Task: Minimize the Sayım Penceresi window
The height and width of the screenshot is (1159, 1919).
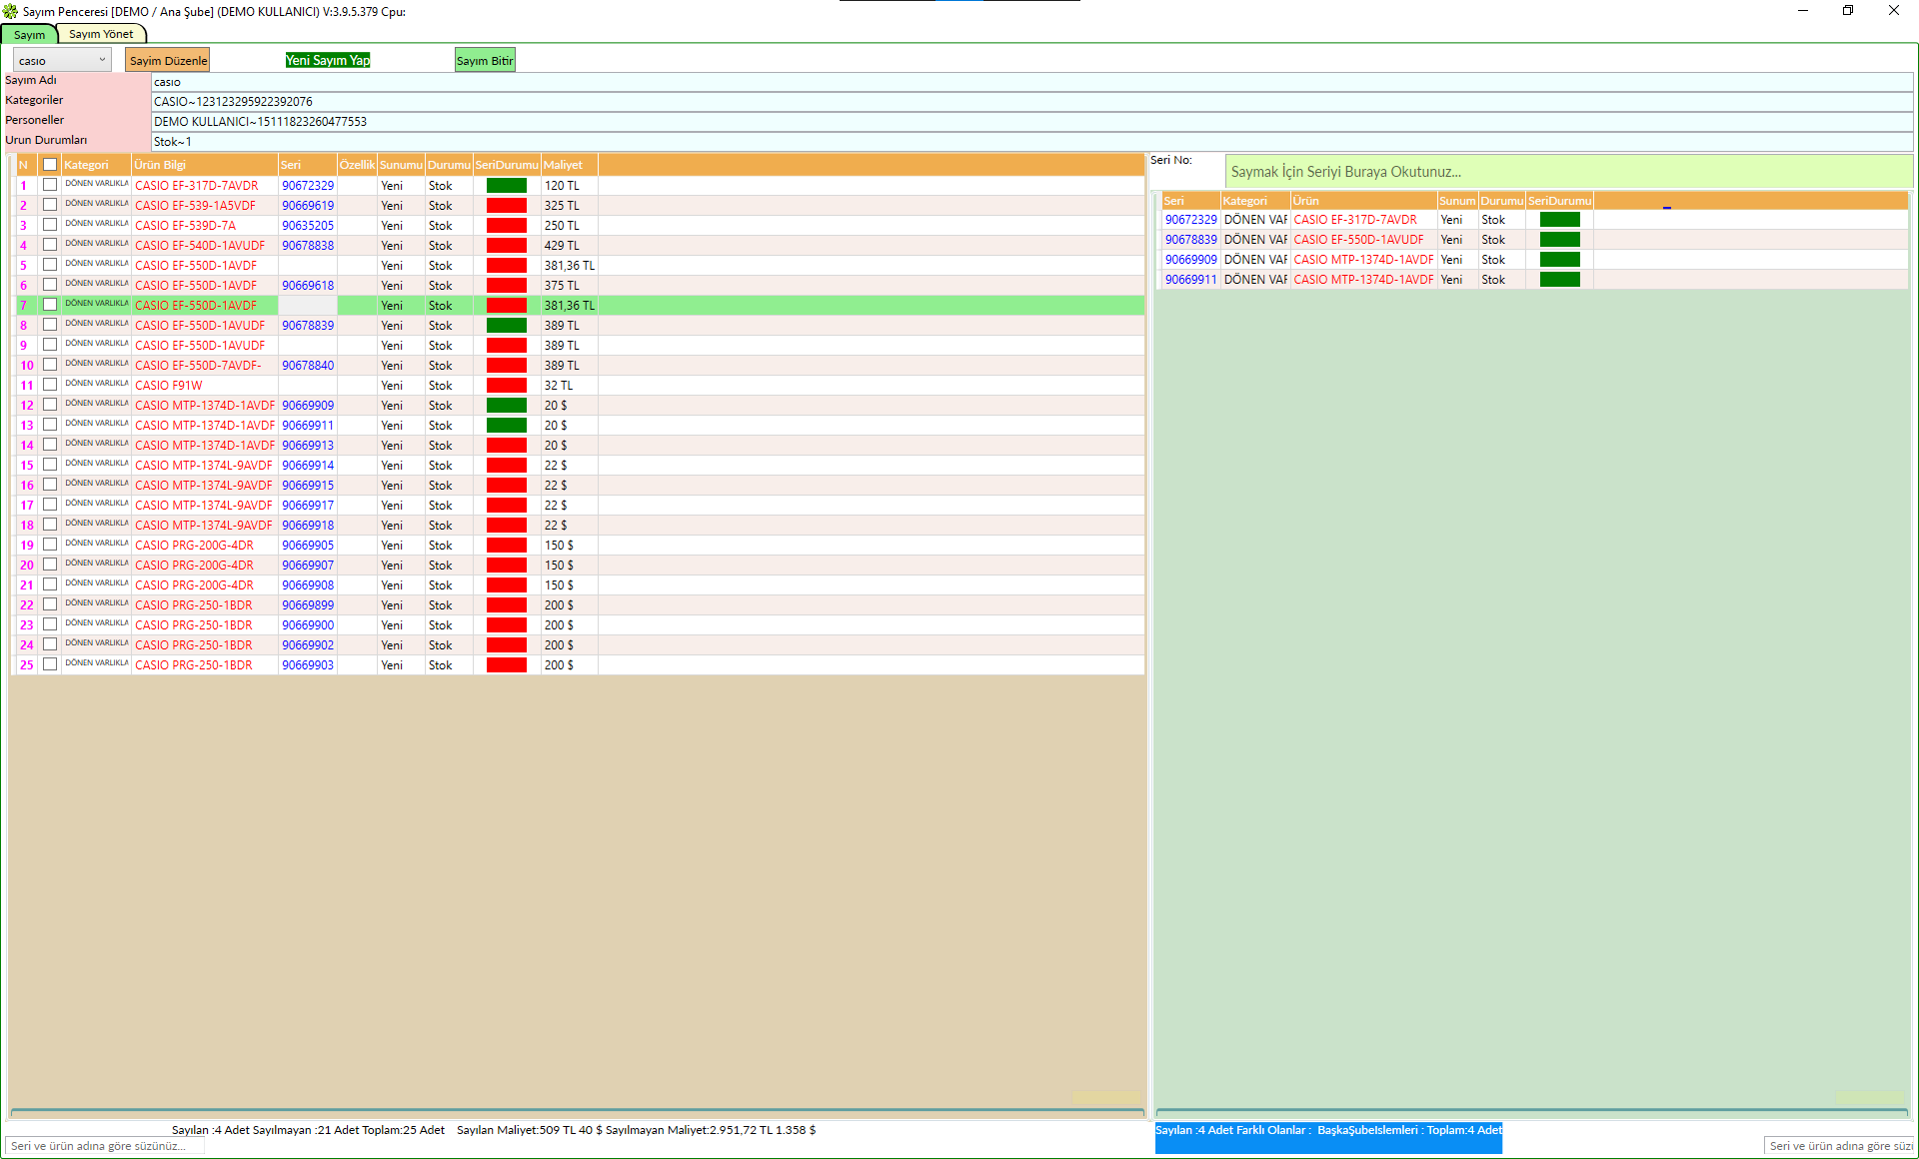Action: (x=1803, y=11)
